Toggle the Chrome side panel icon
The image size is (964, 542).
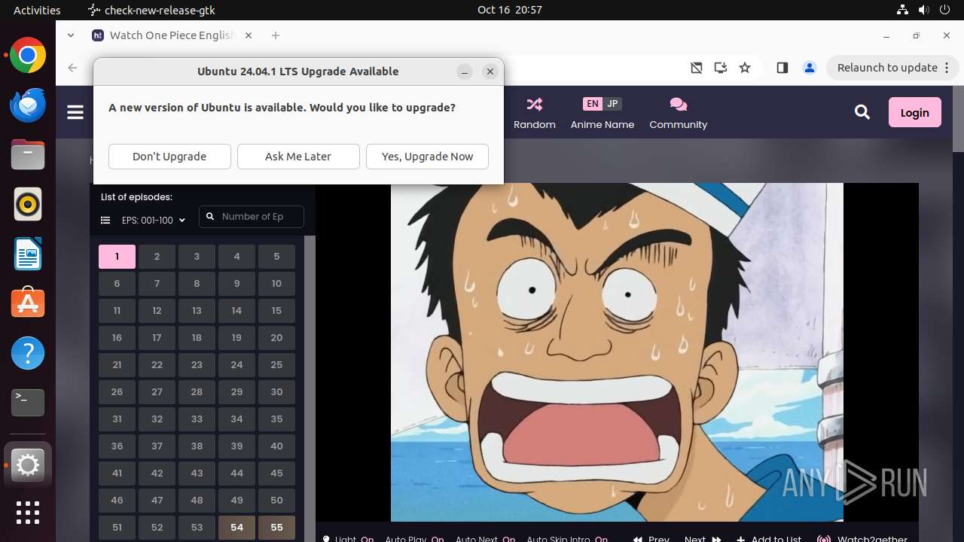(782, 68)
